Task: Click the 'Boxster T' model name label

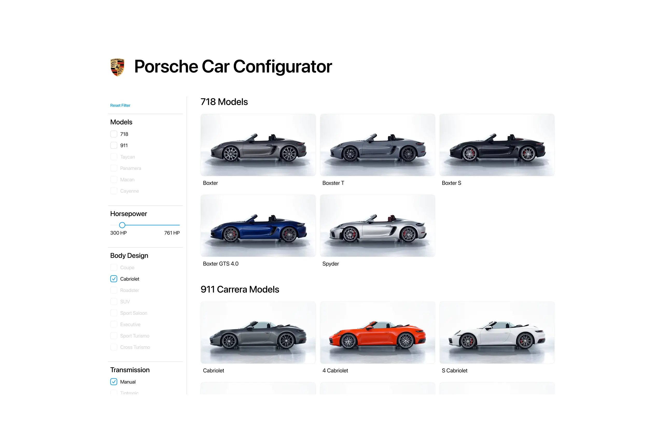Action: click(x=333, y=183)
